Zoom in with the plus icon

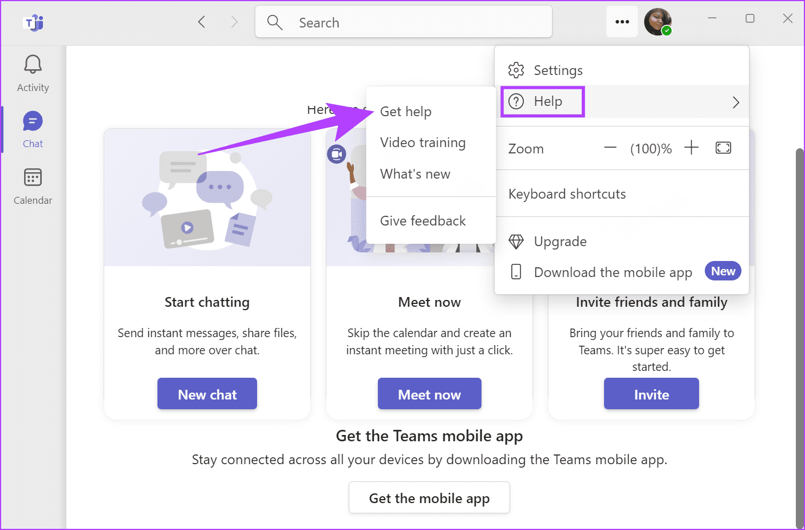coord(692,148)
